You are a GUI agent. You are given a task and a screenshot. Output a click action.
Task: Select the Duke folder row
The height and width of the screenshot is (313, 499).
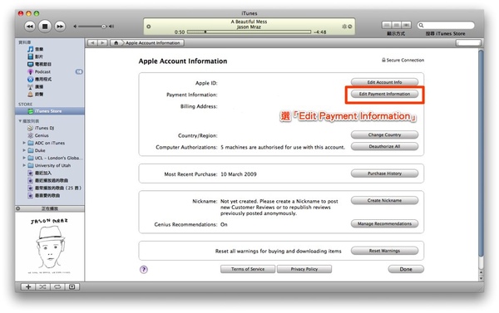tap(50, 150)
